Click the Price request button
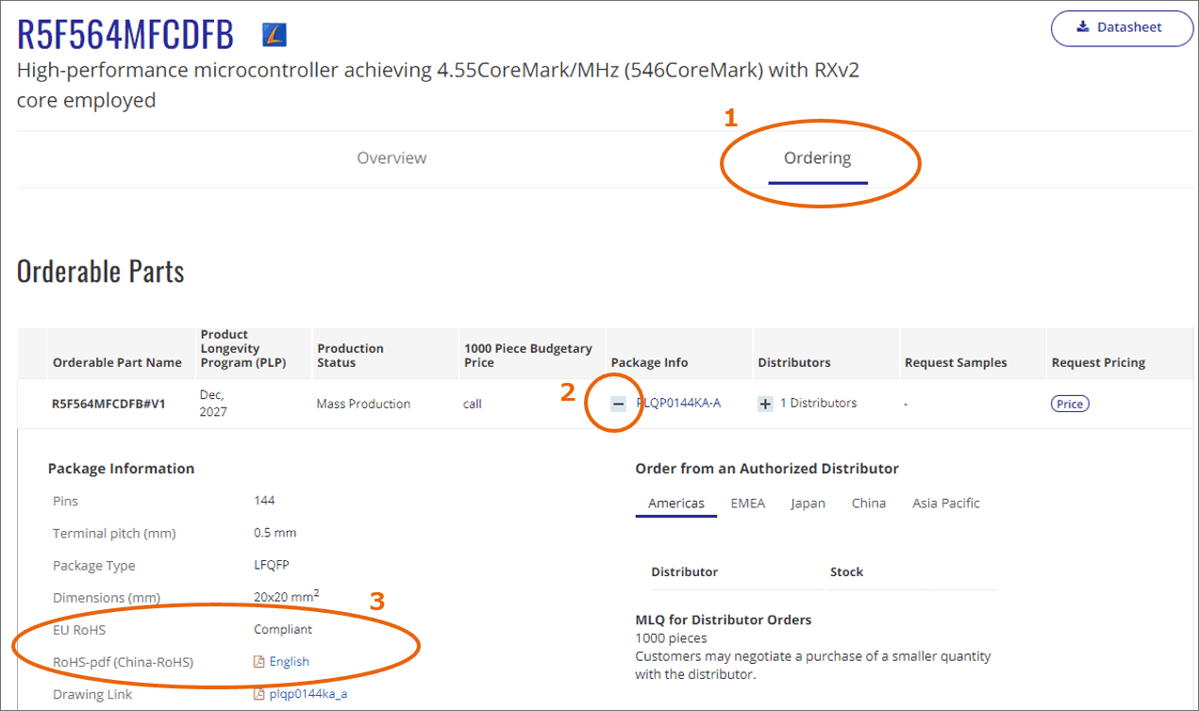1199x711 pixels. (x=1070, y=404)
